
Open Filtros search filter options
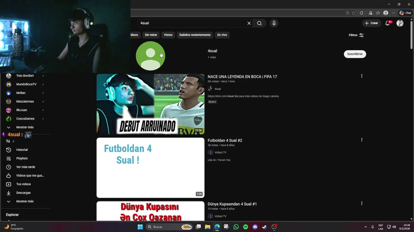[x=356, y=35]
